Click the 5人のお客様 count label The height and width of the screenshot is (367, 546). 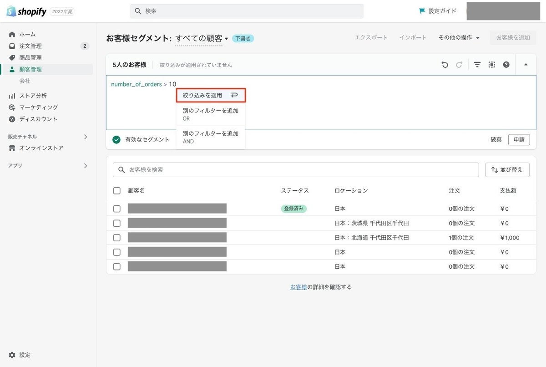pyautogui.click(x=129, y=65)
